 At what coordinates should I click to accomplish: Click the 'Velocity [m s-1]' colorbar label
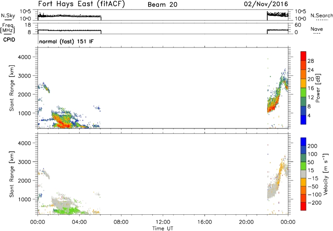click(326, 174)
